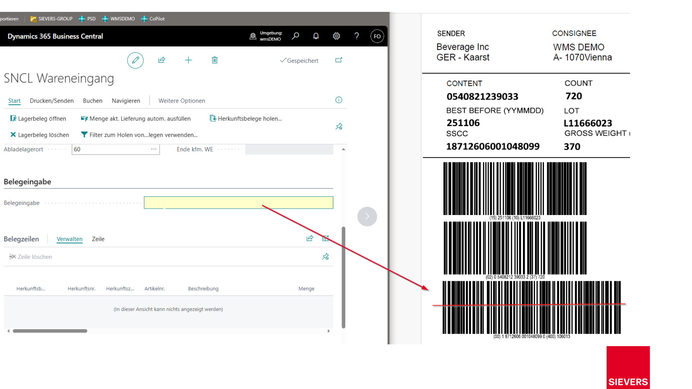The image size is (692, 389).
Task: Sort by Herkunftsz... column header
Action: pyautogui.click(x=120, y=289)
